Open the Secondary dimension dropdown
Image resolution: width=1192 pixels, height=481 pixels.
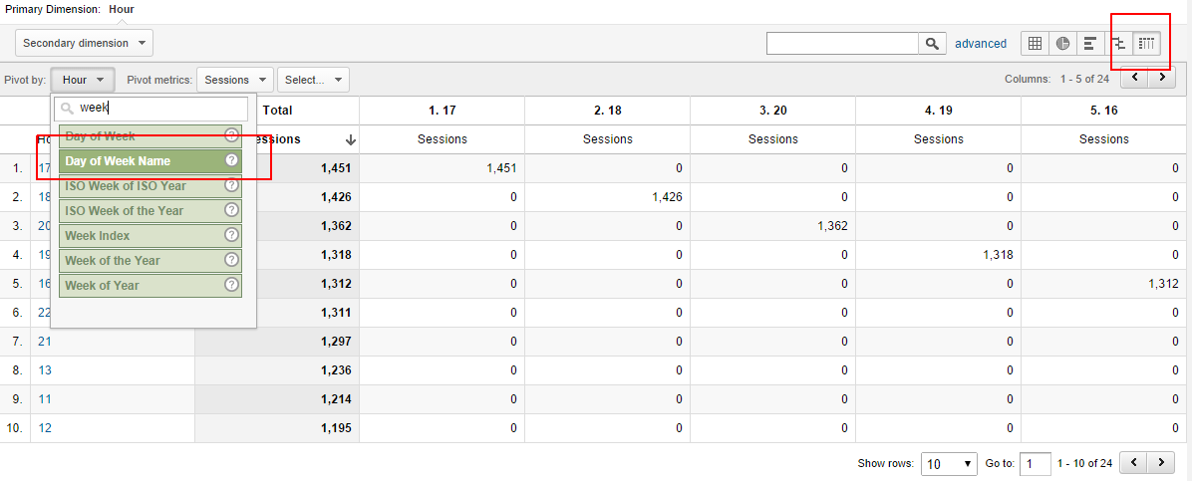point(85,43)
